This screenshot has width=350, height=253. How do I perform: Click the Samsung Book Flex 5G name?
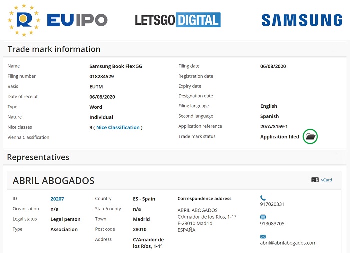click(x=116, y=66)
